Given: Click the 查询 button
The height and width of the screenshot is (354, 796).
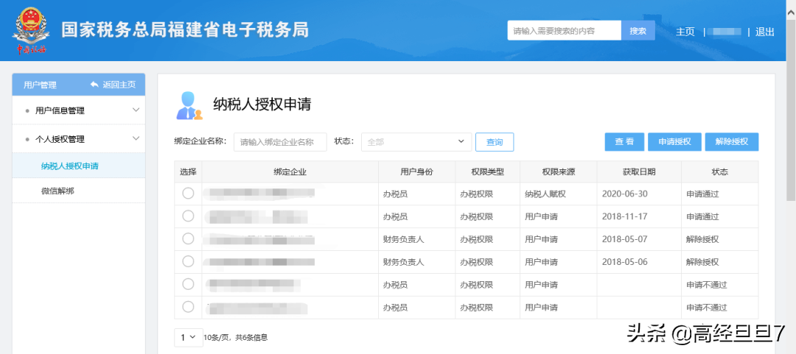Looking at the screenshot, I should pos(495,142).
